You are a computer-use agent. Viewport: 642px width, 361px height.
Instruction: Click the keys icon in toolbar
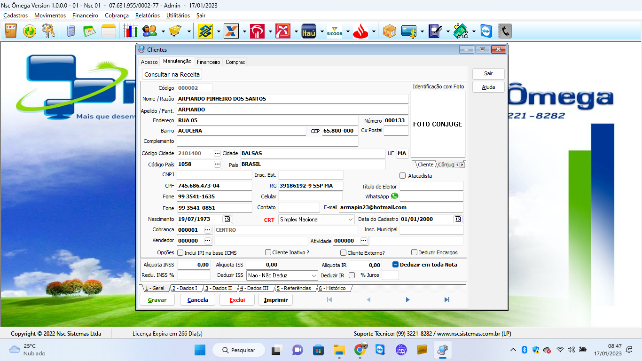(48, 31)
